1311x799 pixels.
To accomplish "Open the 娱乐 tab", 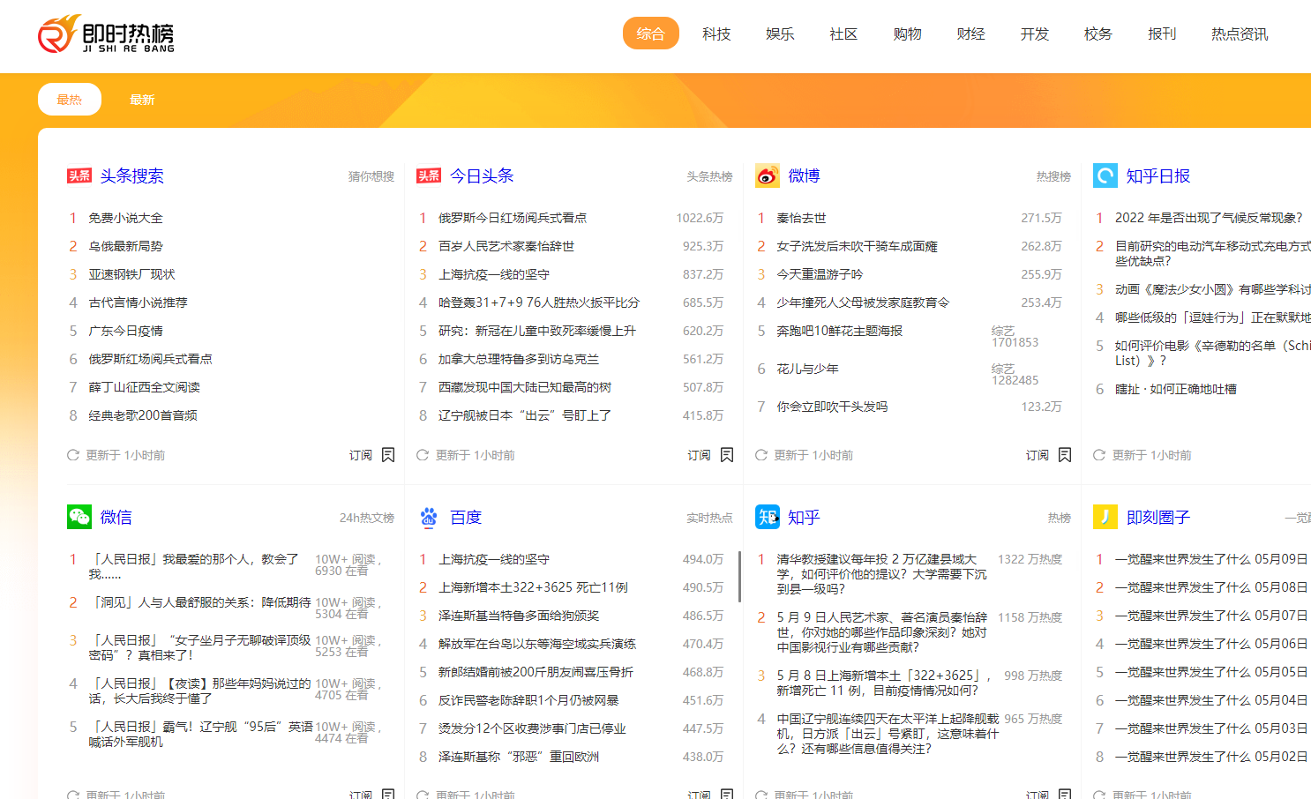I will 780,34.
